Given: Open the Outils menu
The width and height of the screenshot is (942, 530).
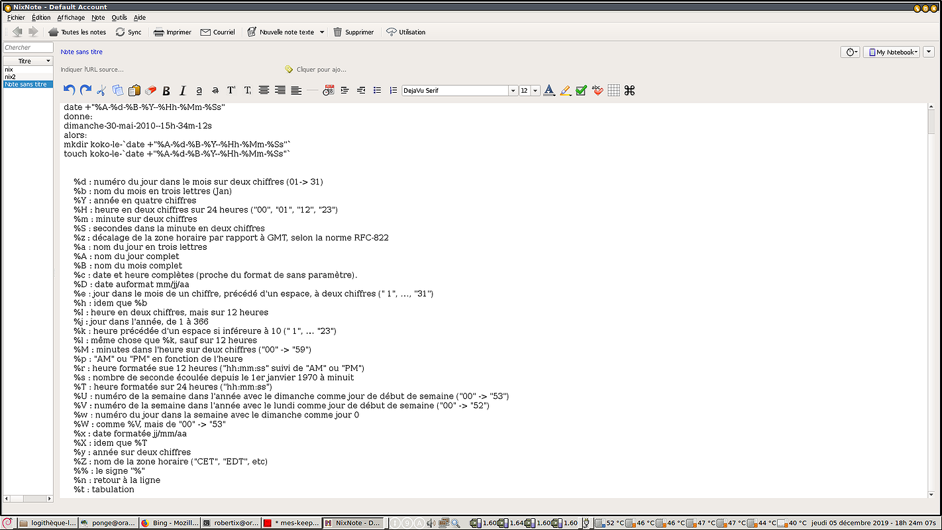Looking at the screenshot, I should (119, 18).
